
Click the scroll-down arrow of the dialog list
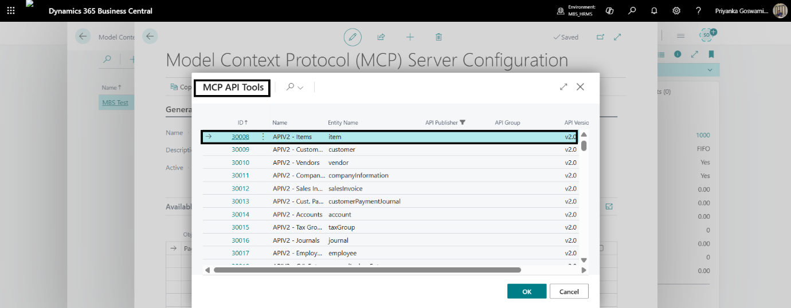point(584,260)
